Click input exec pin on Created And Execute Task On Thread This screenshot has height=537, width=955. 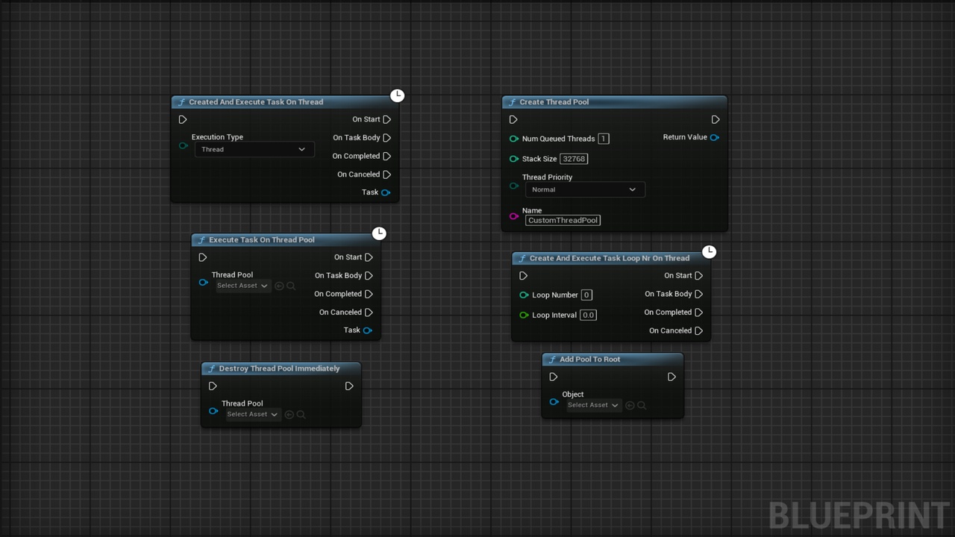click(183, 119)
